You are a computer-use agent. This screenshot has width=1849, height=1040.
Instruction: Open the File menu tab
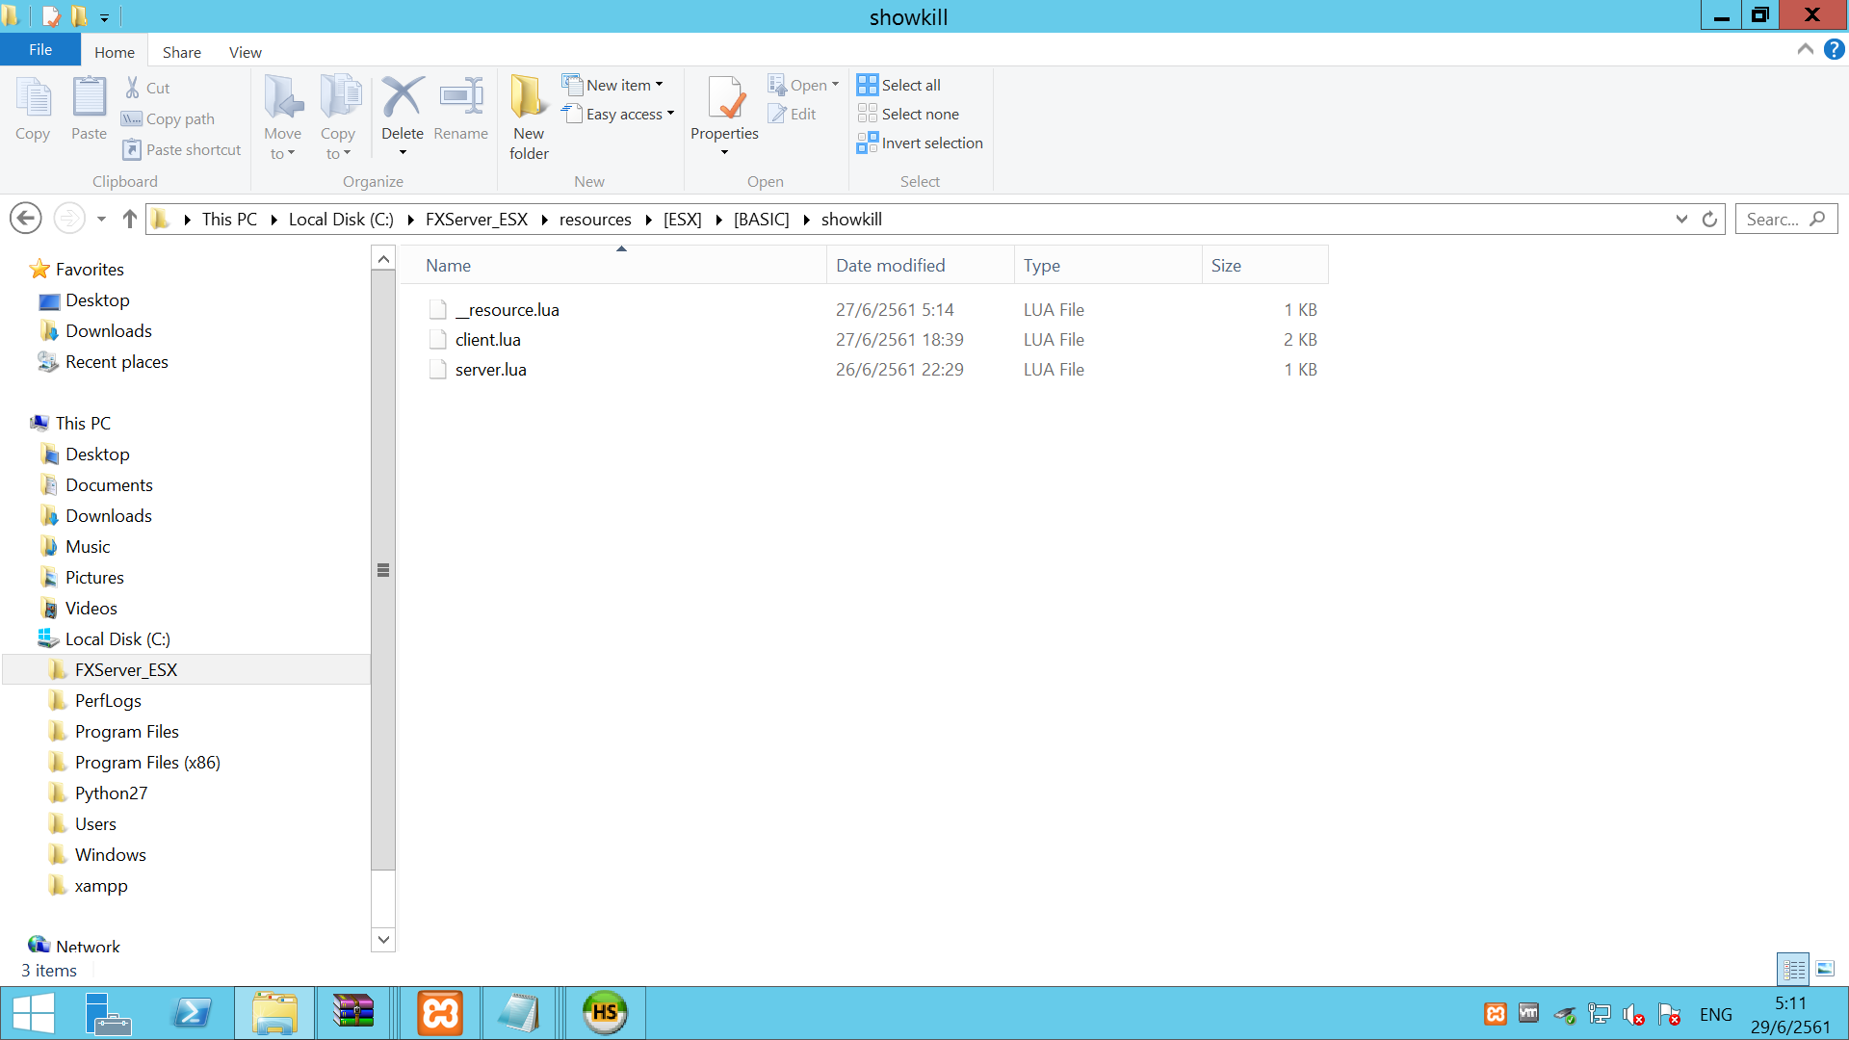coord(40,50)
